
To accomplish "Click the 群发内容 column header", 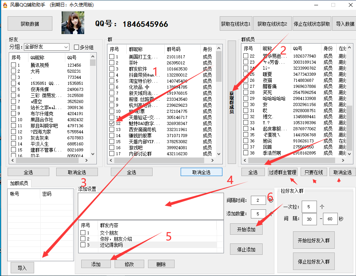I will click(157, 225).
